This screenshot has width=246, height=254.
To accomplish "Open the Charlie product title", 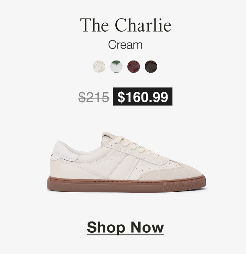I will pyautogui.click(x=125, y=25).
